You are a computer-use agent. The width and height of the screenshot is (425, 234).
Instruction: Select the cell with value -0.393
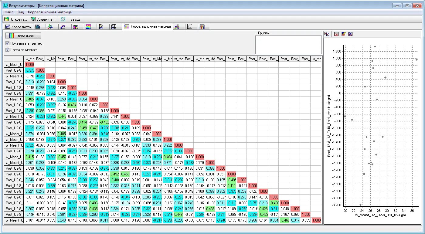[x=29, y=110]
